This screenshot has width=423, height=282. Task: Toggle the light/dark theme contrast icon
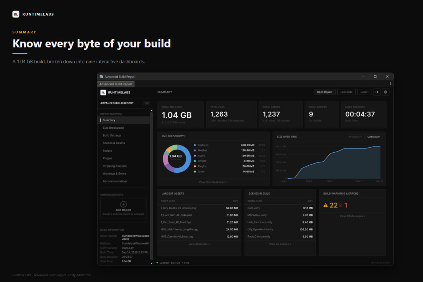coord(377,92)
